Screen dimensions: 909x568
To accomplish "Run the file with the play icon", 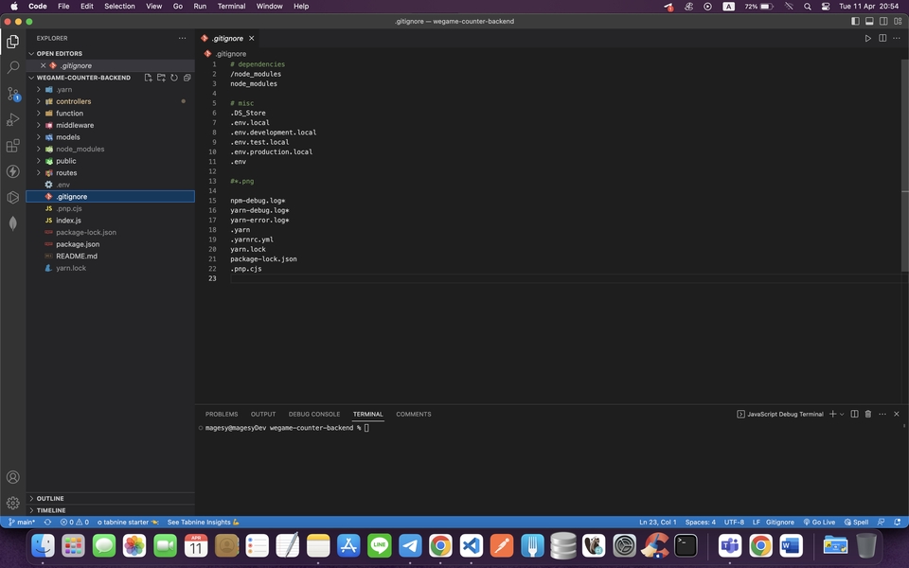I will 868,38.
